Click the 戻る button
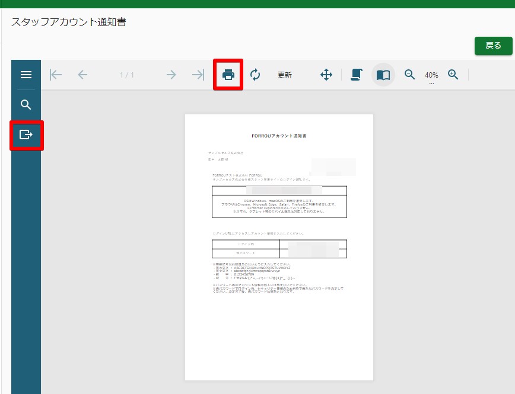The height and width of the screenshot is (394, 515). pos(493,46)
